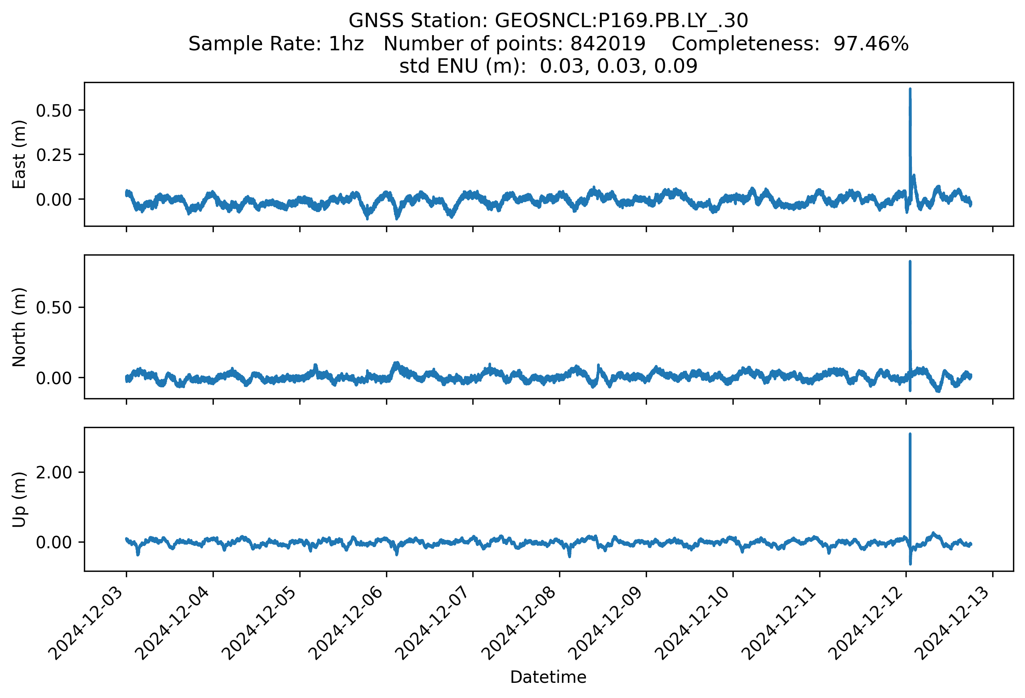
Task: Click the Sample Rate 1hz text
Action: coord(276,44)
